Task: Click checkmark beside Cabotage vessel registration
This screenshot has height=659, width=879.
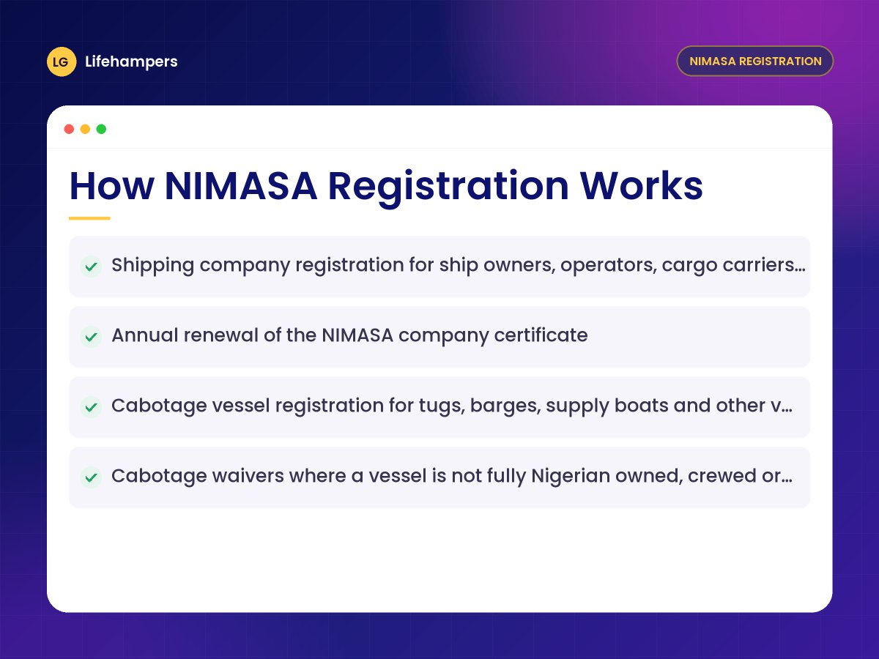Action: coord(91,407)
